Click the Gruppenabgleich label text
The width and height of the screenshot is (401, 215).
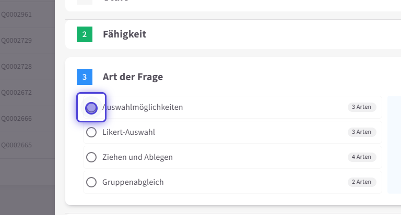tap(133, 182)
